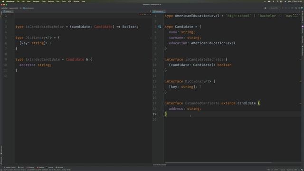Open the Tools menu
This screenshot has width=304, height=171.
[64, 1]
